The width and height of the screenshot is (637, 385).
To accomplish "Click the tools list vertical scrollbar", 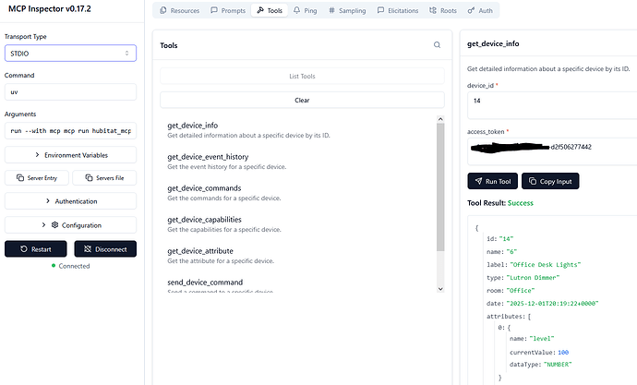I will (x=440, y=185).
